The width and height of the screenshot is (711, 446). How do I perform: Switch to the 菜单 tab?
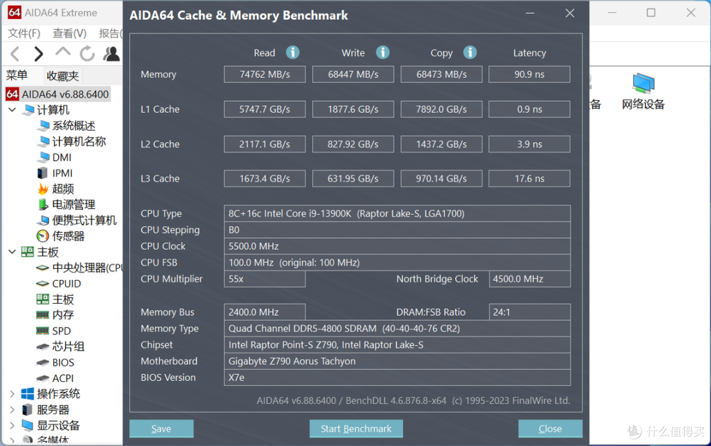[x=16, y=75]
